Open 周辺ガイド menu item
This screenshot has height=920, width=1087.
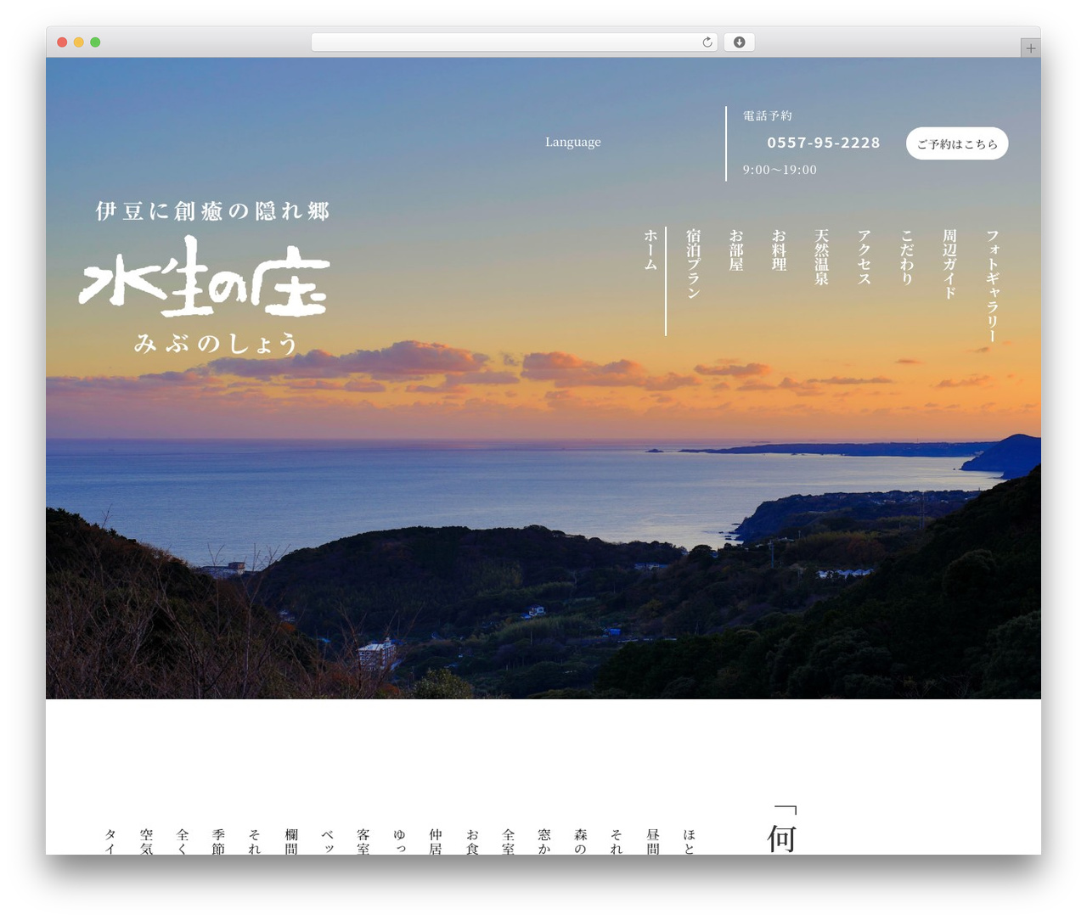pos(949,263)
